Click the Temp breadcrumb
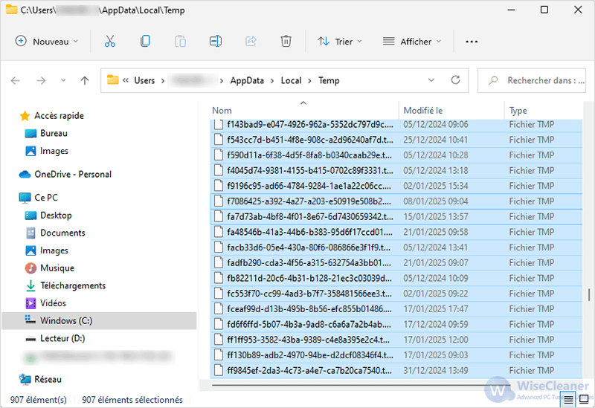This screenshot has width=595, height=408. tap(329, 80)
